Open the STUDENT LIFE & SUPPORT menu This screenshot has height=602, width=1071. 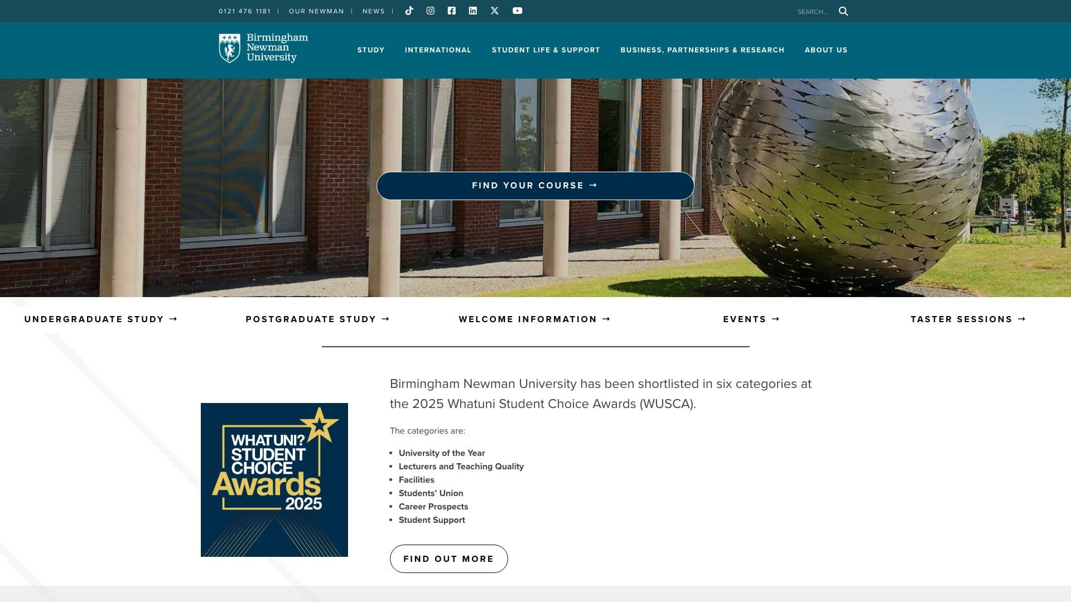(546, 50)
